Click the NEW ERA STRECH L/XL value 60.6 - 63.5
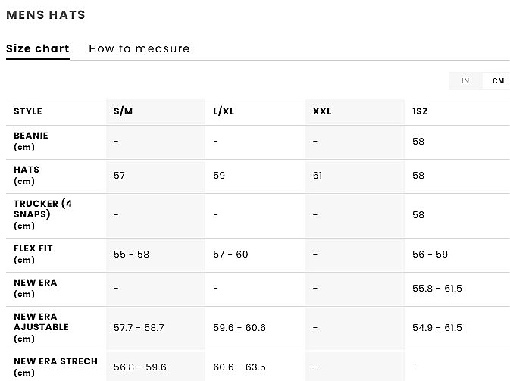This screenshot has height=381, width=510. [239, 367]
